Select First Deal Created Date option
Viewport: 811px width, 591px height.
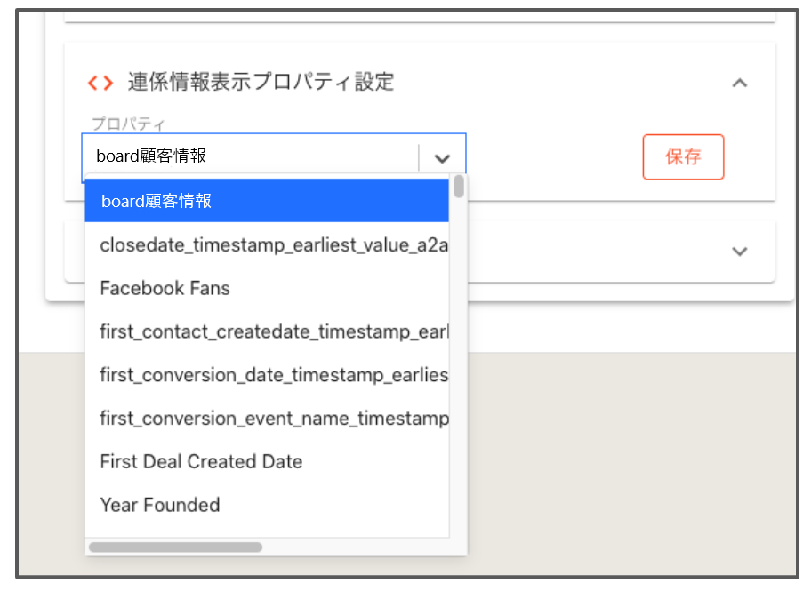point(267,461)
